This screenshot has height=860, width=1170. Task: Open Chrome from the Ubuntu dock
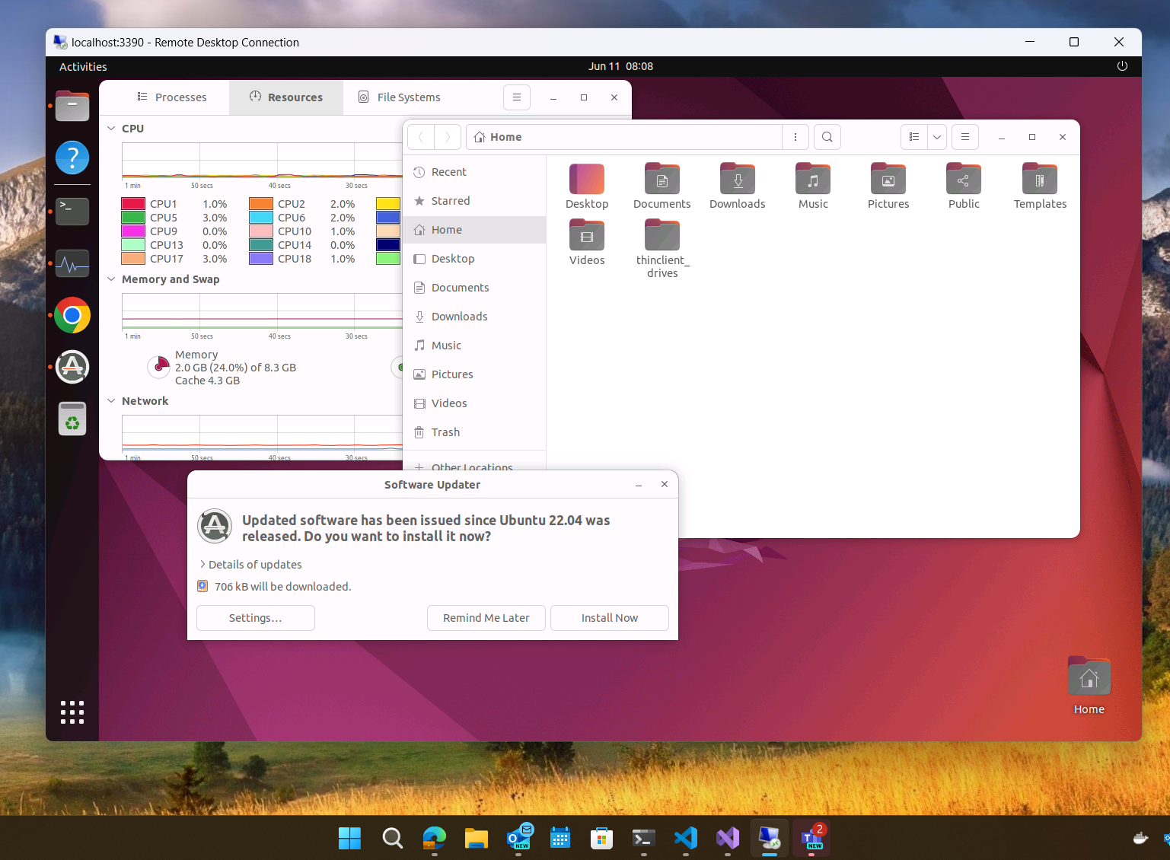coord(72,315)
